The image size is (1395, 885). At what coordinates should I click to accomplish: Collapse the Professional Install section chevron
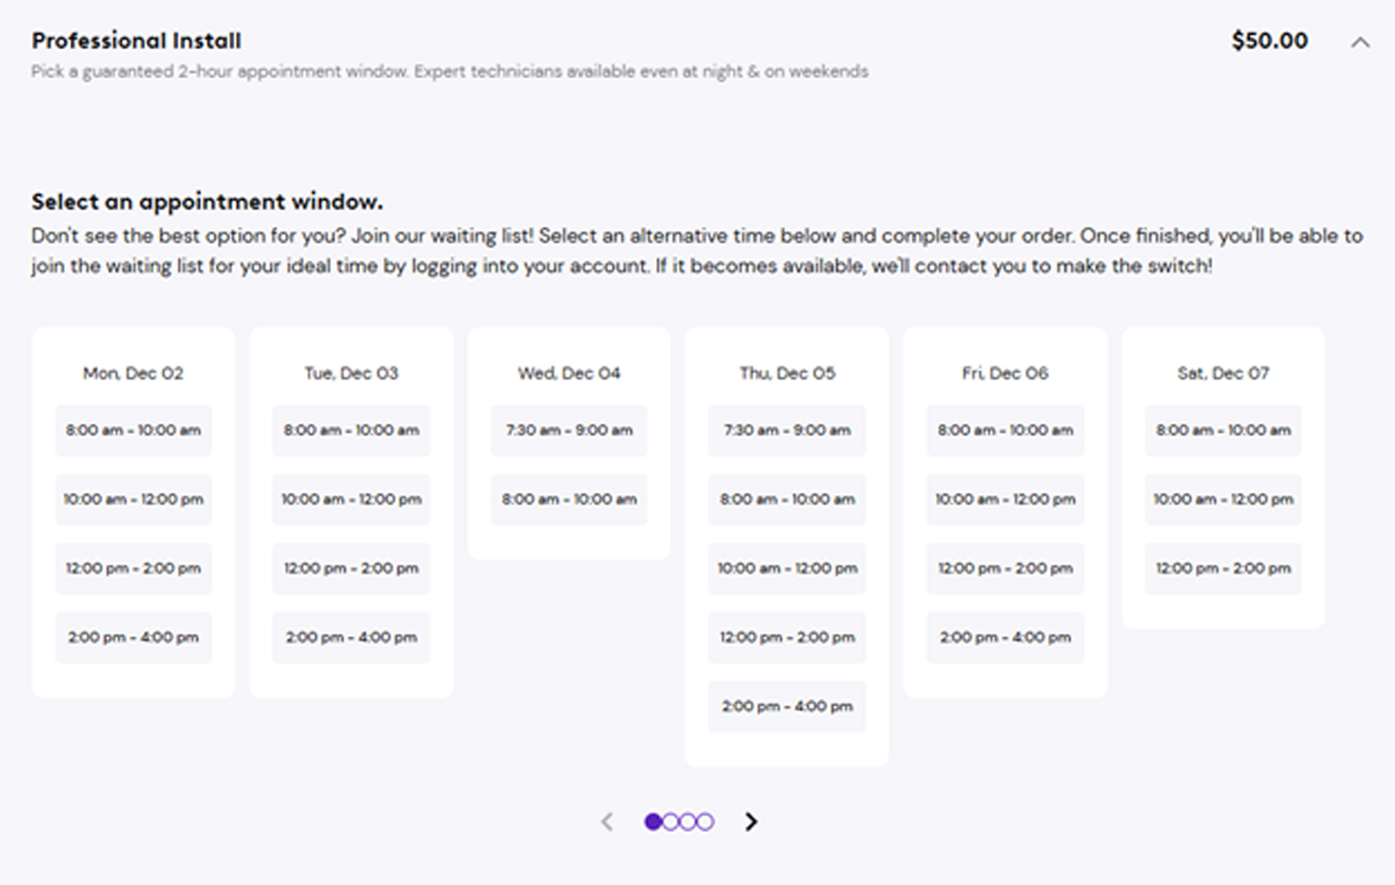click(1360, 42)
